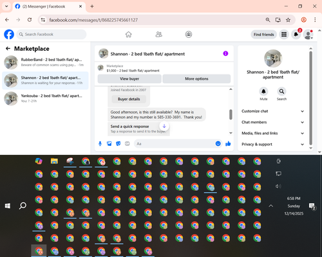
Task: Click the system volume speaker icon
Action: 278,186
